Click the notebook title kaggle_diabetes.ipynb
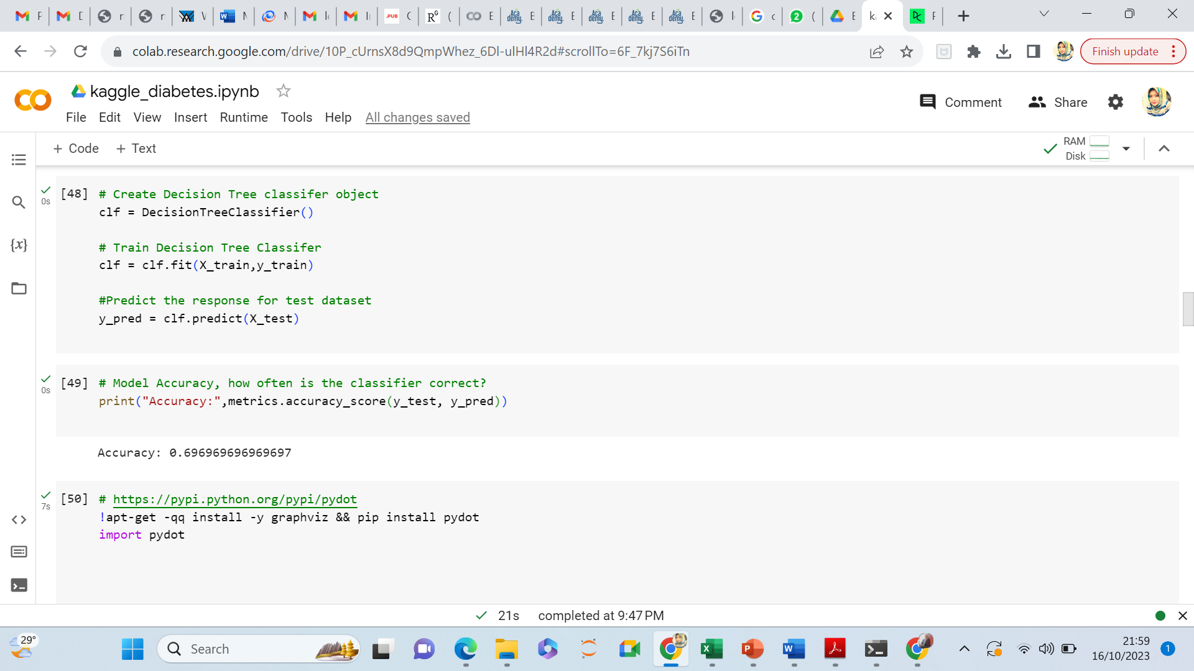This screenshot has height=671, width=1194. click(174, 91)
